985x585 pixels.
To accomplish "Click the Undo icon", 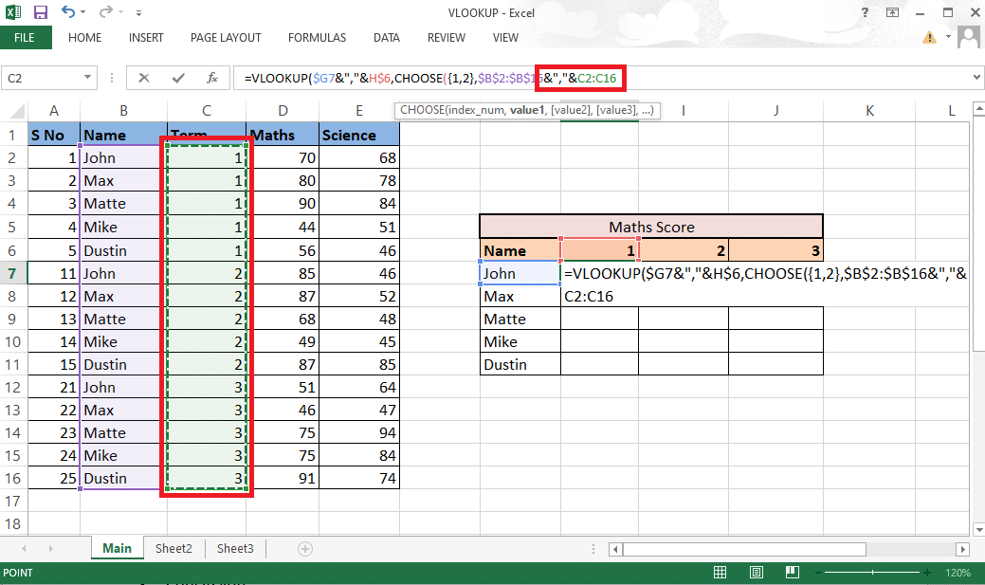I will [x=65, y=12].
